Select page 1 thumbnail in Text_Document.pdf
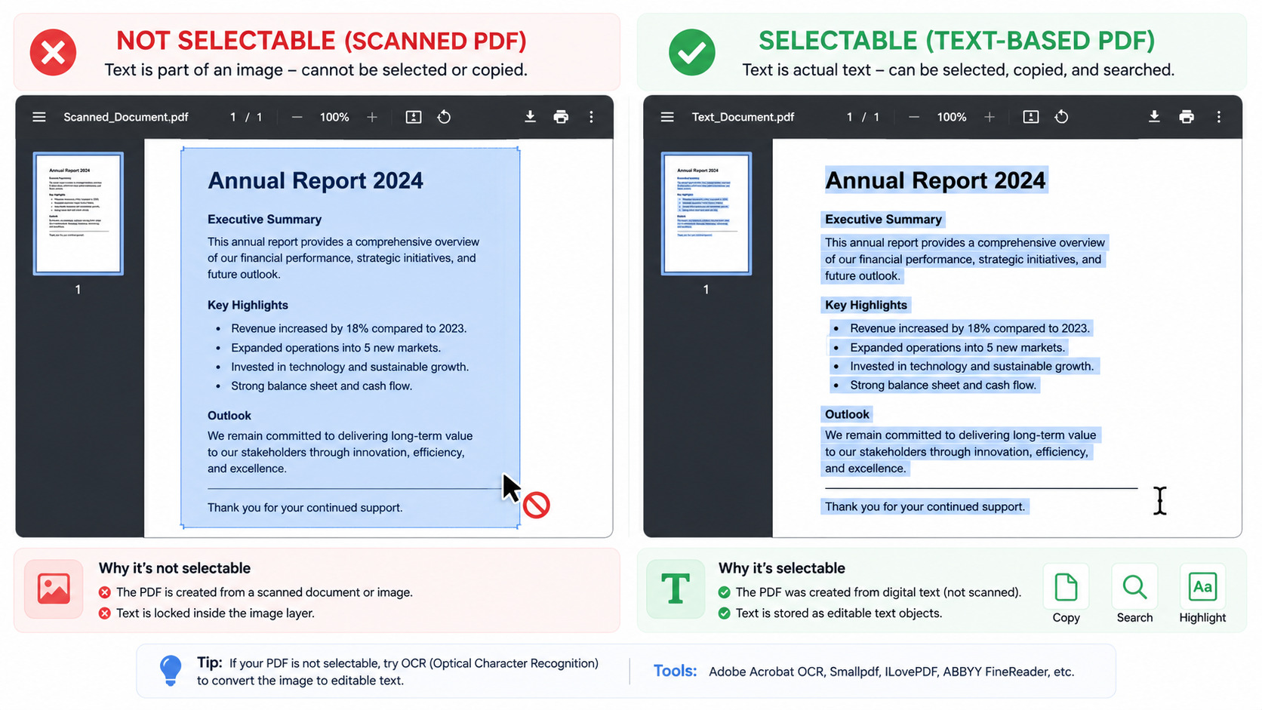 (x=706, y=214)
